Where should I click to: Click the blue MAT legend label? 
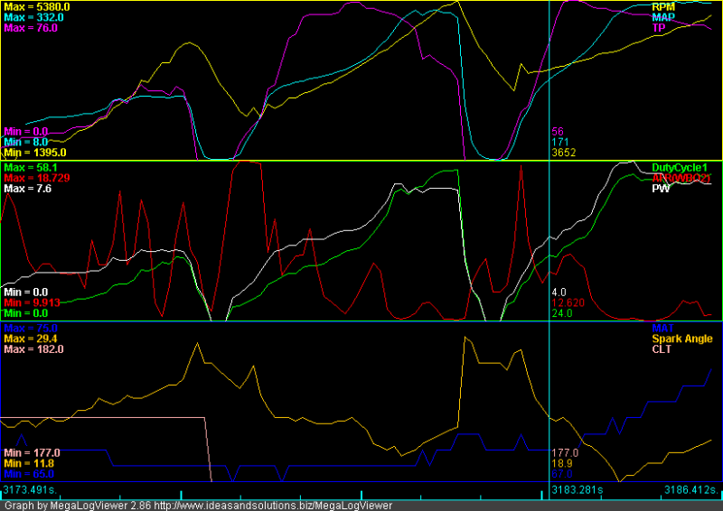662,329
